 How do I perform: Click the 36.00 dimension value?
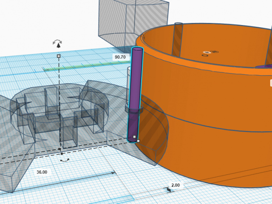click(x=42, y=172)
